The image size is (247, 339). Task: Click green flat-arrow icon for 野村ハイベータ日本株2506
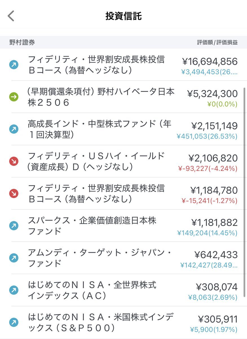pyautogui.click(x=14, y=97)
